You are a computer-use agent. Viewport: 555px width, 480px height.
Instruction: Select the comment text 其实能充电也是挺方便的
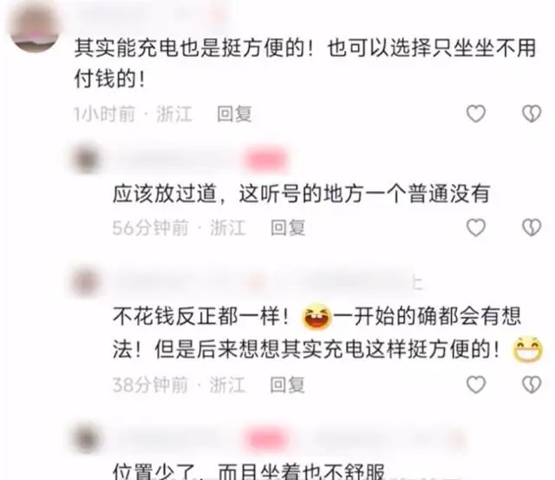click(190, 49)
